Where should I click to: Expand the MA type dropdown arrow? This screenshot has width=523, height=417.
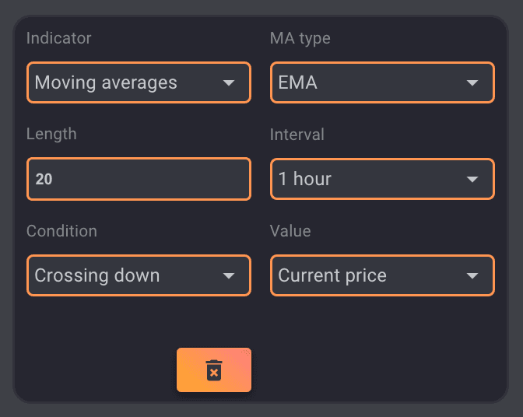pos(472,83)
